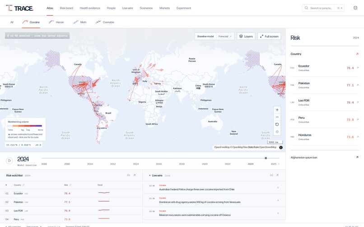Open the People page
This screenshot has width=364, height=227.
(111, 8)
